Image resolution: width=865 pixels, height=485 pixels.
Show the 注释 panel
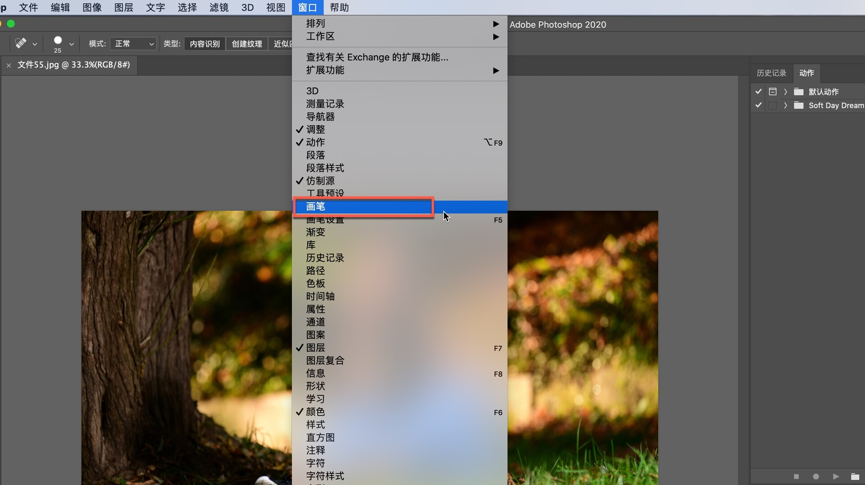400,450
